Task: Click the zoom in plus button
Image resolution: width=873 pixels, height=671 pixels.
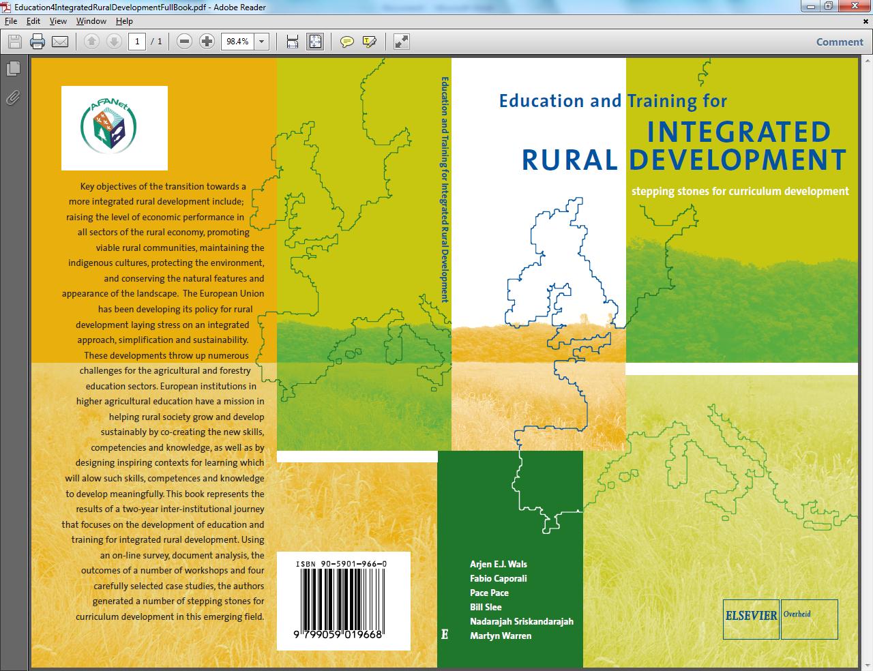Action: click(207, 42)
